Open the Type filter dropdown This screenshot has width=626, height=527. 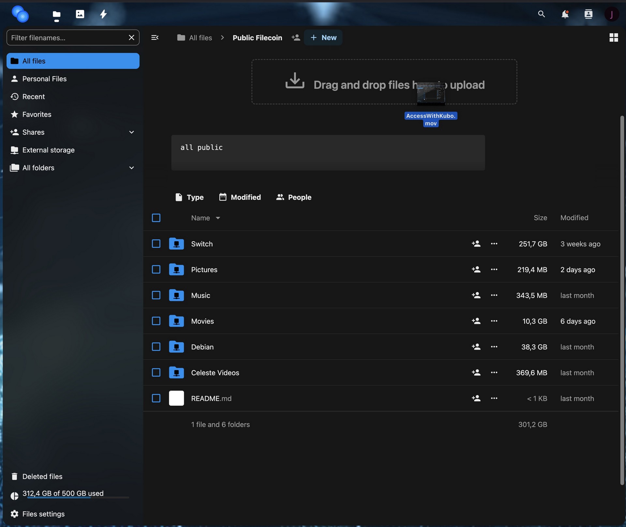(x=189, y=197)
